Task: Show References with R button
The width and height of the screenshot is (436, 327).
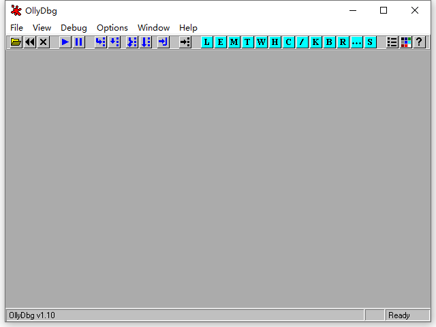Action: pos(343,42)
